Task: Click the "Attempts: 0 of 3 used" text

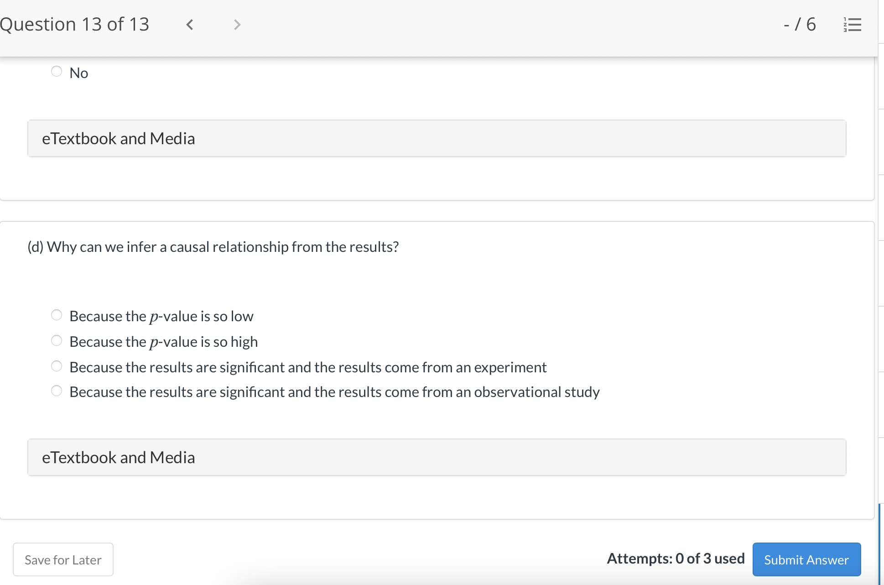Action: (x=675, y=559)
